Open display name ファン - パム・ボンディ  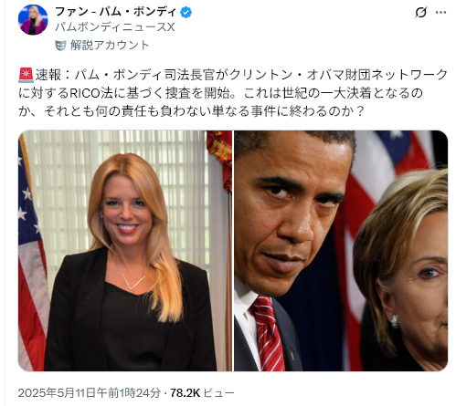[116, 12]
